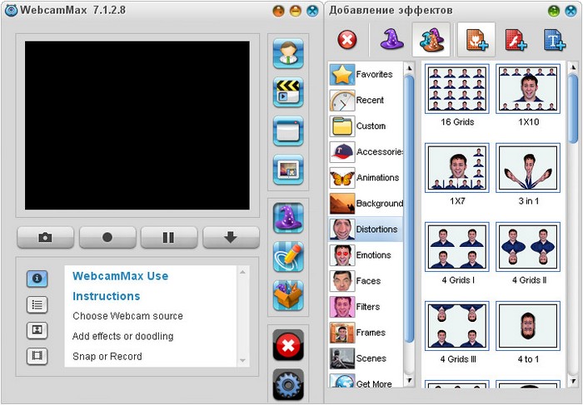Select the Emotions category
The height and width of the screenshot is (405, 583).
click(366, 254)
